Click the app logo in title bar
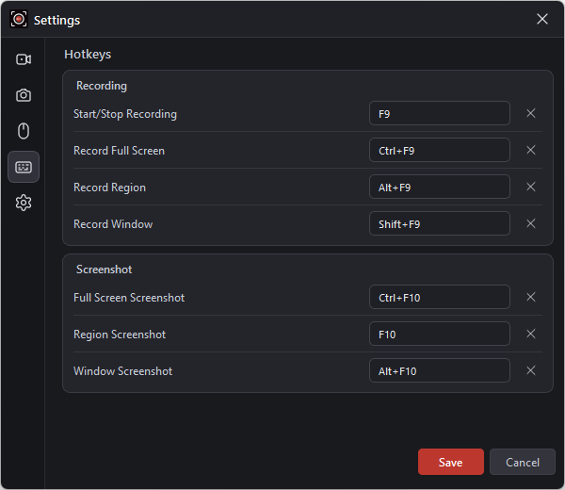565x490 pixels. [x=19, y=19]
